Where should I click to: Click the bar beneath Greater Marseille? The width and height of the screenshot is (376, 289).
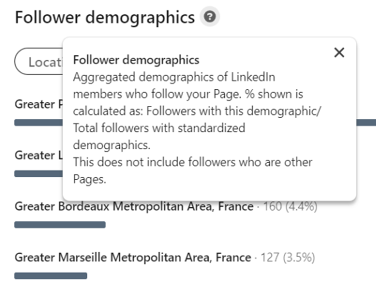tap(51, 275)
